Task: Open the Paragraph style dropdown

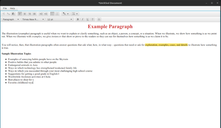Action: coord(11,19)
